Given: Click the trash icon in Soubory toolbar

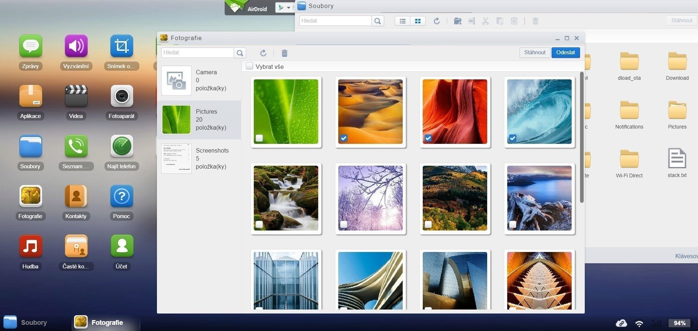Looking at the screenshot, I should 535,21.
